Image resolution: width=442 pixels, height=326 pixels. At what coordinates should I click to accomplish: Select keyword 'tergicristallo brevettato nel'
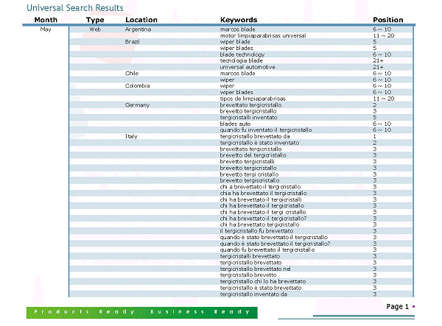[x=256, y=269]
